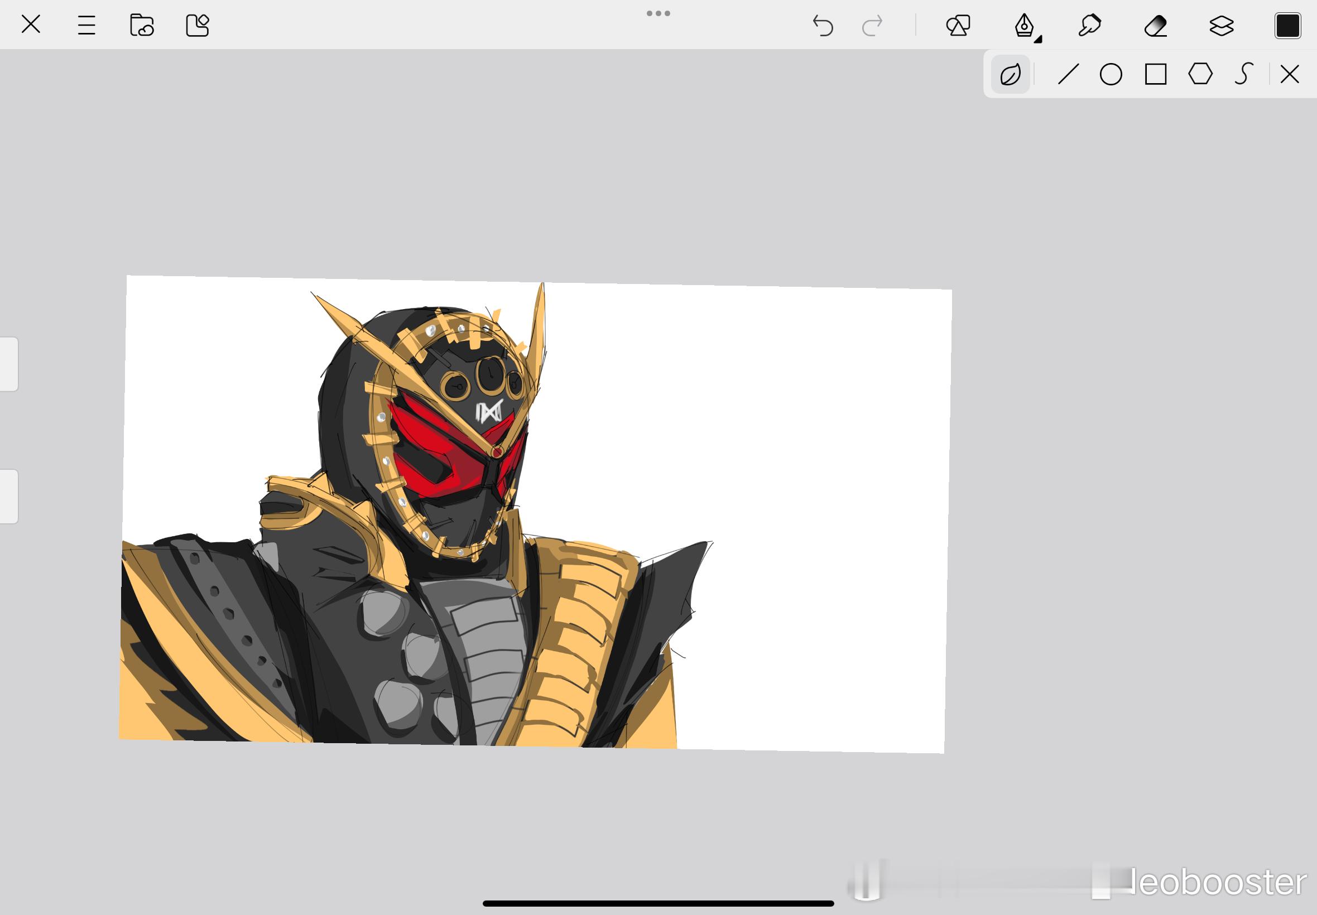Tap the lower left-edge slider tab
Screen dimensions: 1317x915
point(8,497)
